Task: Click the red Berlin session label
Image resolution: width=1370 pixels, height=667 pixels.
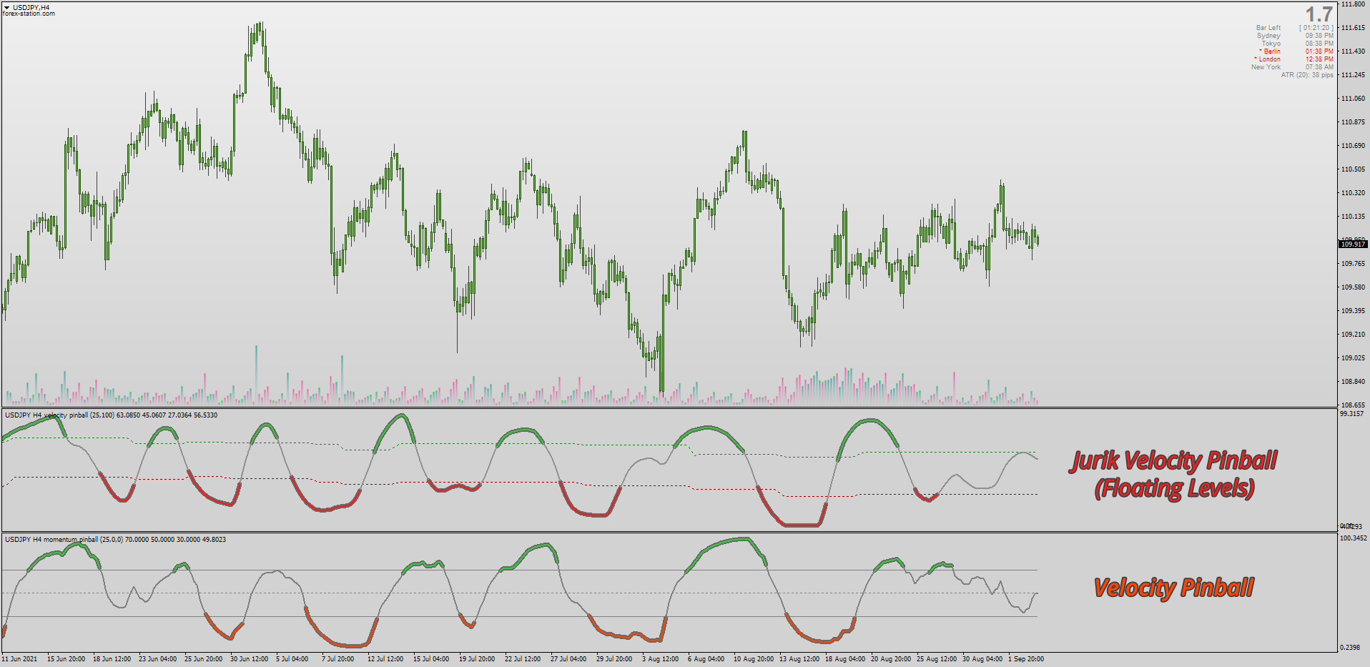Action: coord(1270,51)
